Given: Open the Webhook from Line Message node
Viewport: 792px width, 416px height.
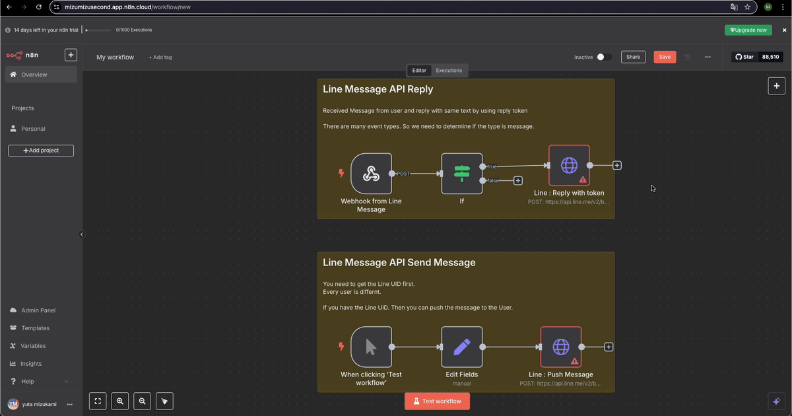Looking at the screenshot, I should coord(371,173).
